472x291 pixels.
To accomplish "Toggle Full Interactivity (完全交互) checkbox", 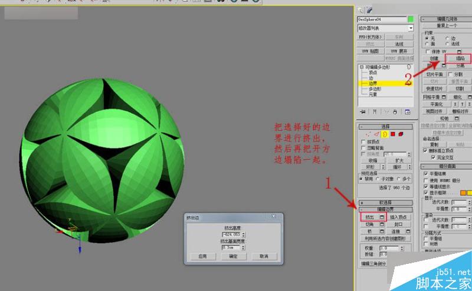I will (433, 157).
